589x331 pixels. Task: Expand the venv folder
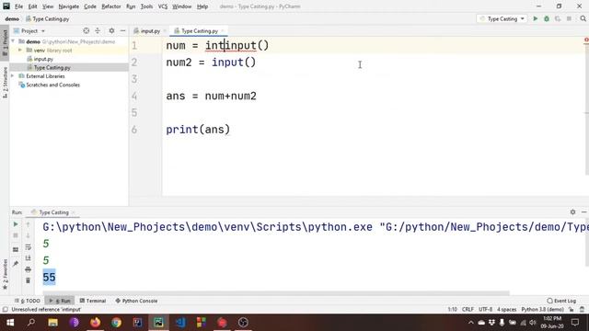pos(20,51)
